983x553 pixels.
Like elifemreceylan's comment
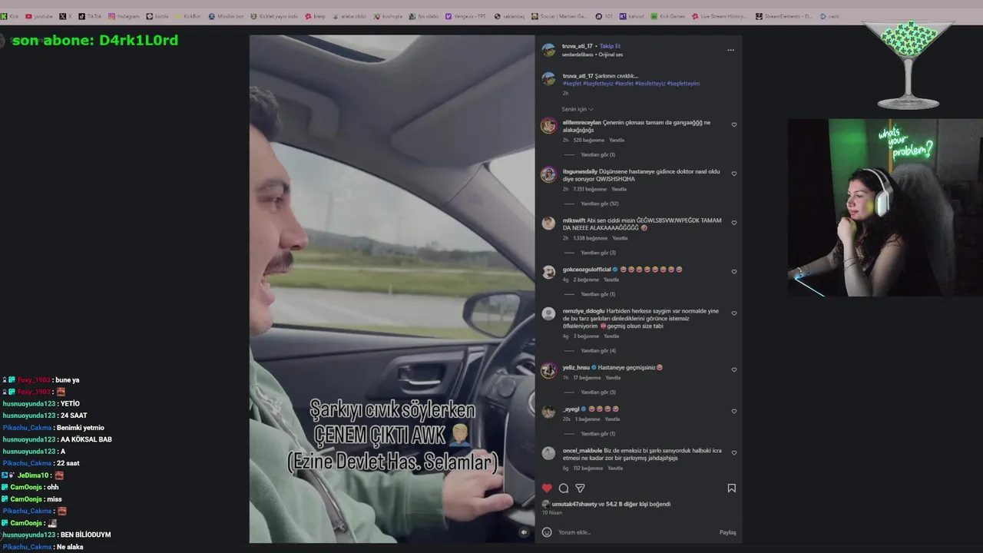click(733, 124)
